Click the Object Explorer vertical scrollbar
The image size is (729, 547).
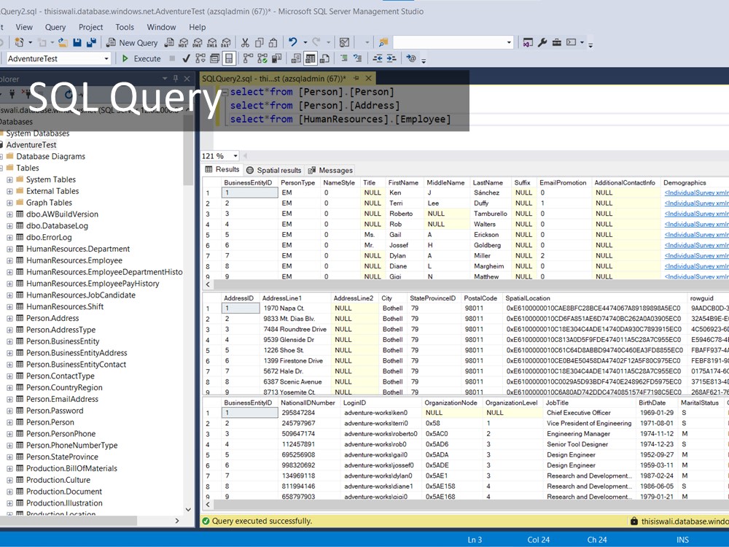[188, 150]
